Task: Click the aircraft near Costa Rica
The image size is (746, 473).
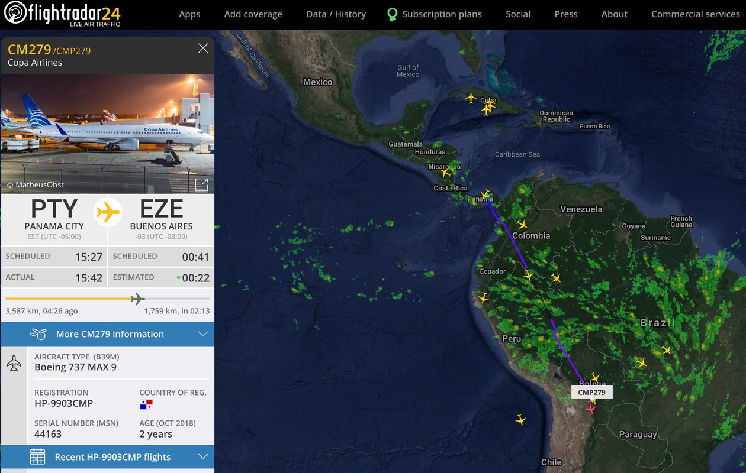Action: (x=445, y=173)
